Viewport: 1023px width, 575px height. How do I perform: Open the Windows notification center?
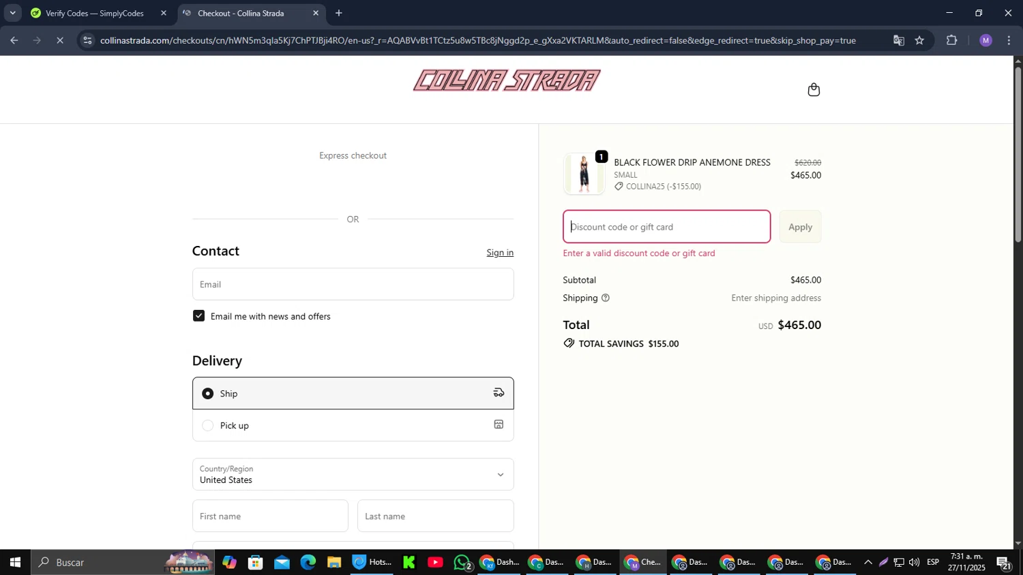click(1003, 562)
